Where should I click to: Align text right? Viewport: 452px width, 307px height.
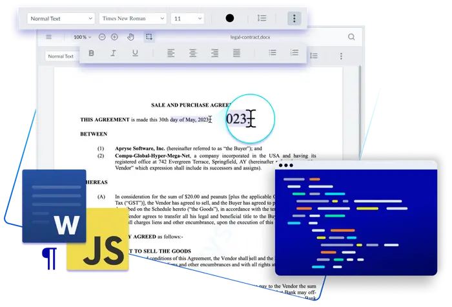[215, 53]
